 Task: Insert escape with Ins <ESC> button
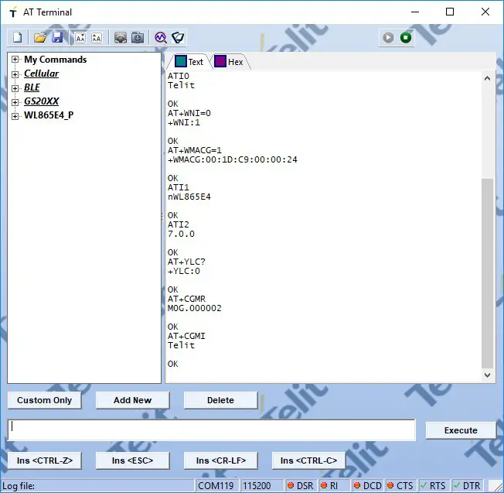coord(132,460)
